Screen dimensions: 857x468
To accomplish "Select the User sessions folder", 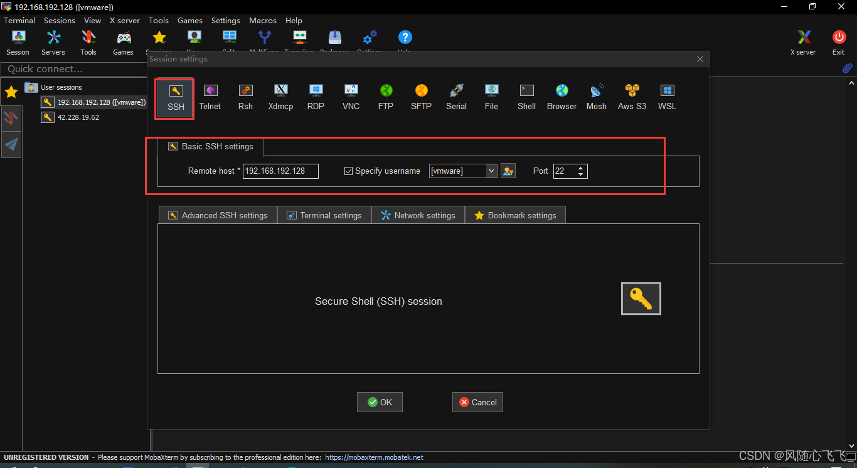I will 54,87.
